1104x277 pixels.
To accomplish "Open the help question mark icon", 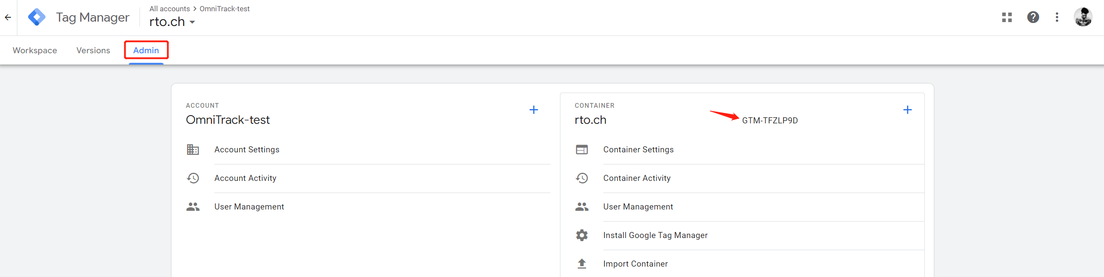I will (x=1033, y=17).
